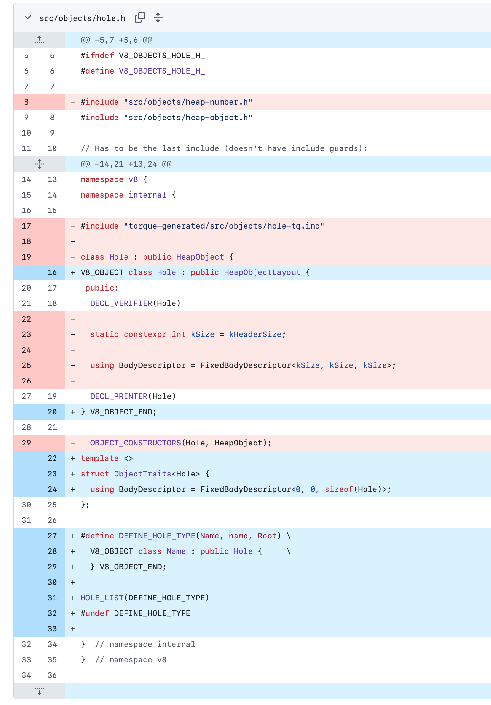Click the added HeapObjectLayout class line
This screenshot has height=705, width=491.
[195, 272]
